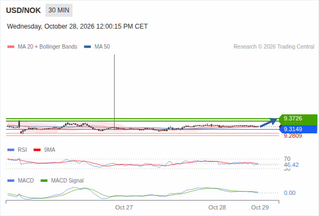The image size is (319, 216).
Task: Click the RSI legend label
Action: point(22,150)
